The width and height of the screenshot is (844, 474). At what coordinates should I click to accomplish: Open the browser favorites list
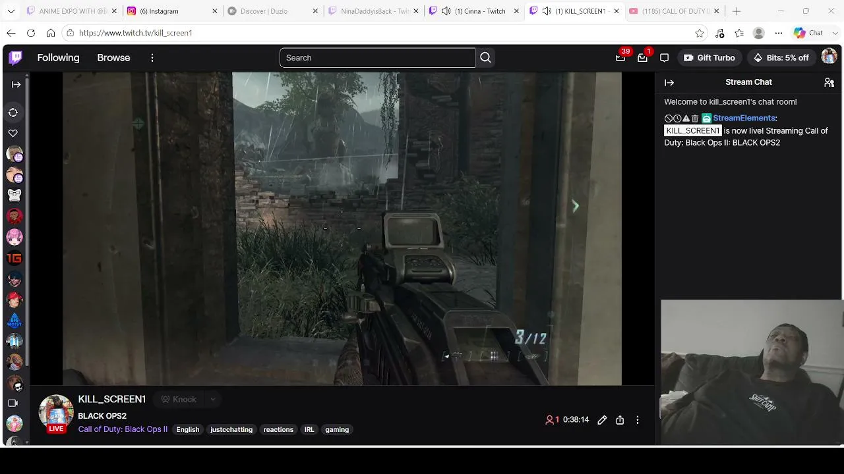pos(739,33)
